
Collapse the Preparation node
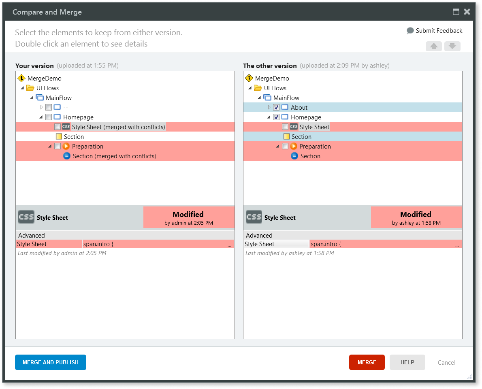pos(50,146)
